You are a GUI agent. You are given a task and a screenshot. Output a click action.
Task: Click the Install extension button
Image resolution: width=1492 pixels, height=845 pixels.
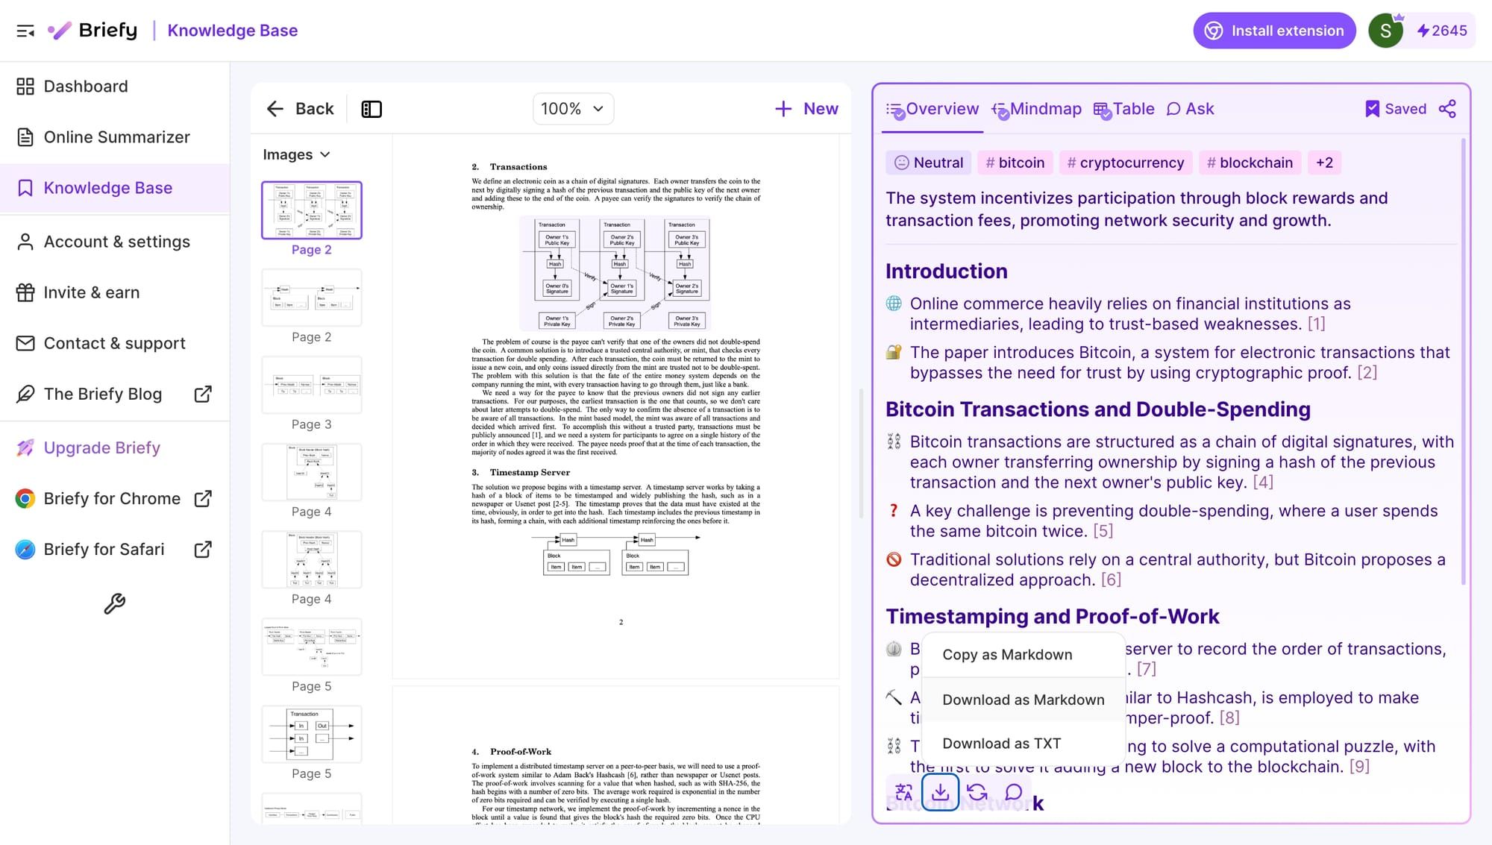click(x=1274, y=31)
